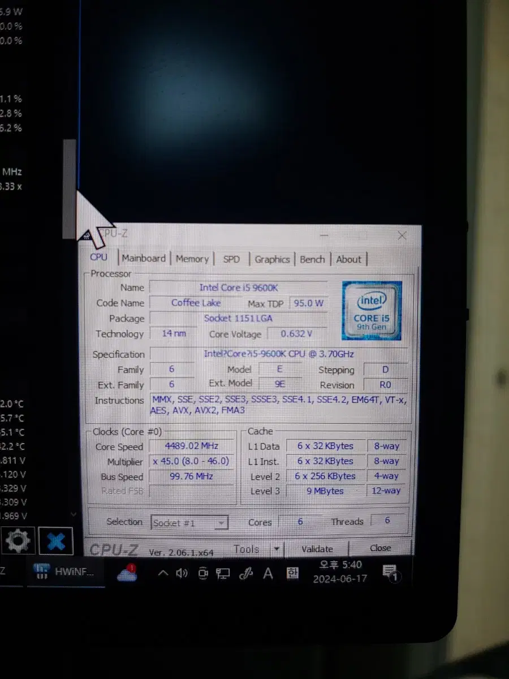Switch to HWiNFO from the taskbar

pyautogui.click(x=66, y=571)
